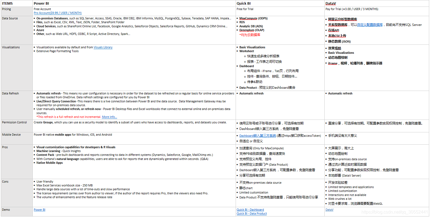Click Automatic refresh in DataV column
This screenshot has height=217, width=430.
pos(340,93)
